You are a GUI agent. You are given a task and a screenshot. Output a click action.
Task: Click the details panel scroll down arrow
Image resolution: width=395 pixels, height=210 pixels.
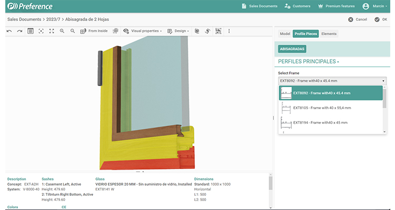coord(271,207)
